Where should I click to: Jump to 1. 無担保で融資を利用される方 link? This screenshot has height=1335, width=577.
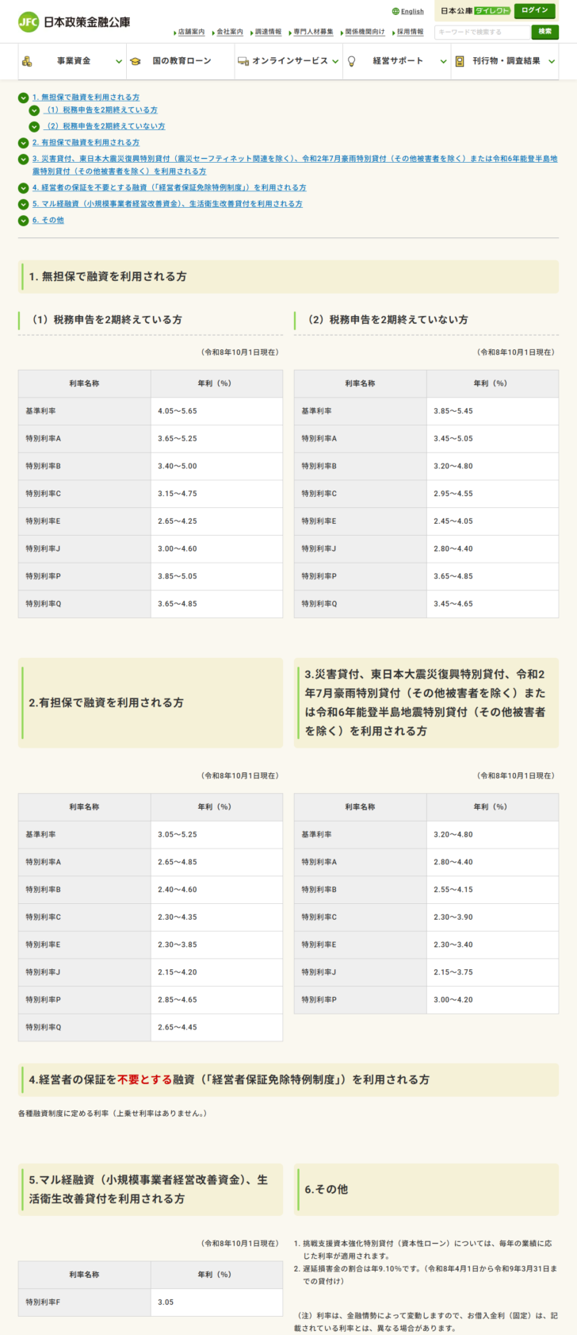click(x=86, y=98)
